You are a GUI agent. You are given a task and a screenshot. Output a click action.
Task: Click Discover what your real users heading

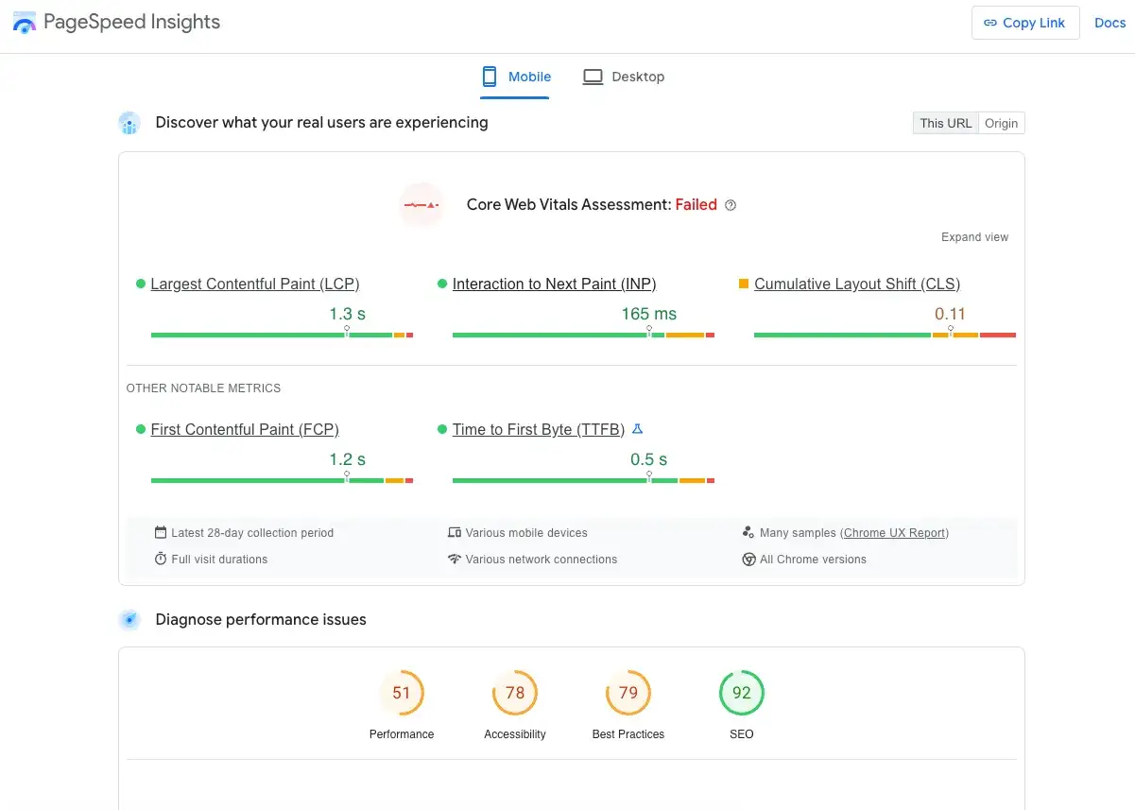click(x=321, y=122)
